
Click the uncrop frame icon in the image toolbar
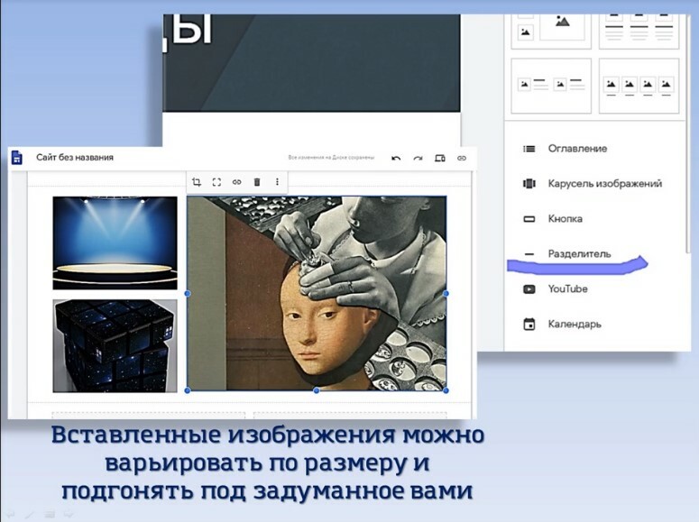(216, 182)
